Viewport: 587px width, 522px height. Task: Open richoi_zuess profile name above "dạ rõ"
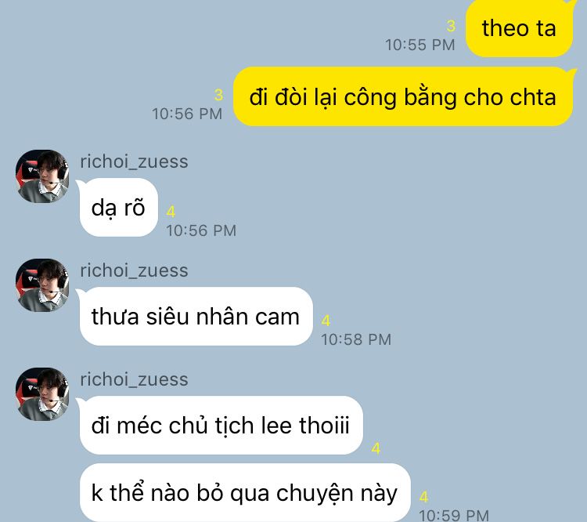pos(134,161)
